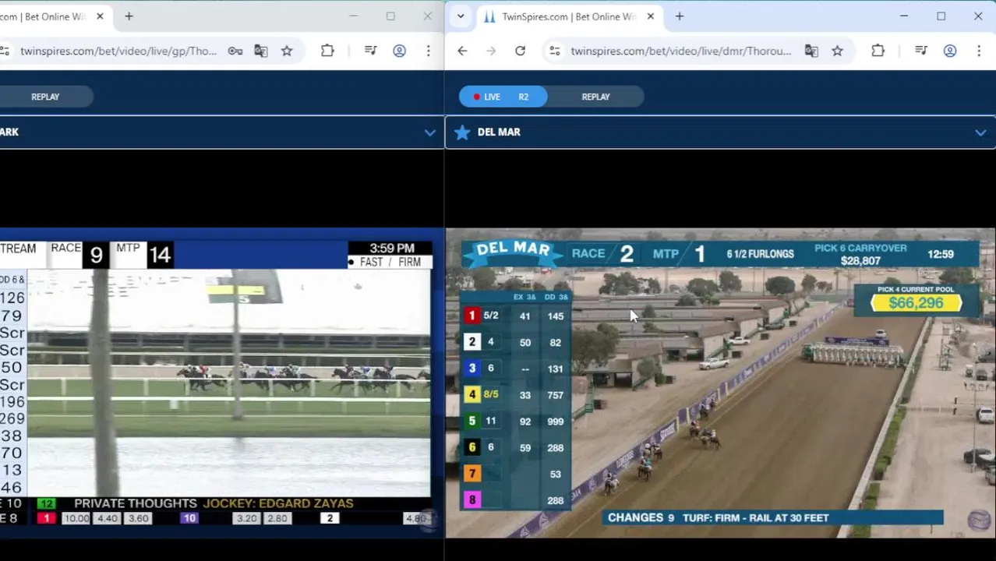Click the 5/2 odds for horse 1
This screenshot has height=561, width=996.
pos(490,316)
